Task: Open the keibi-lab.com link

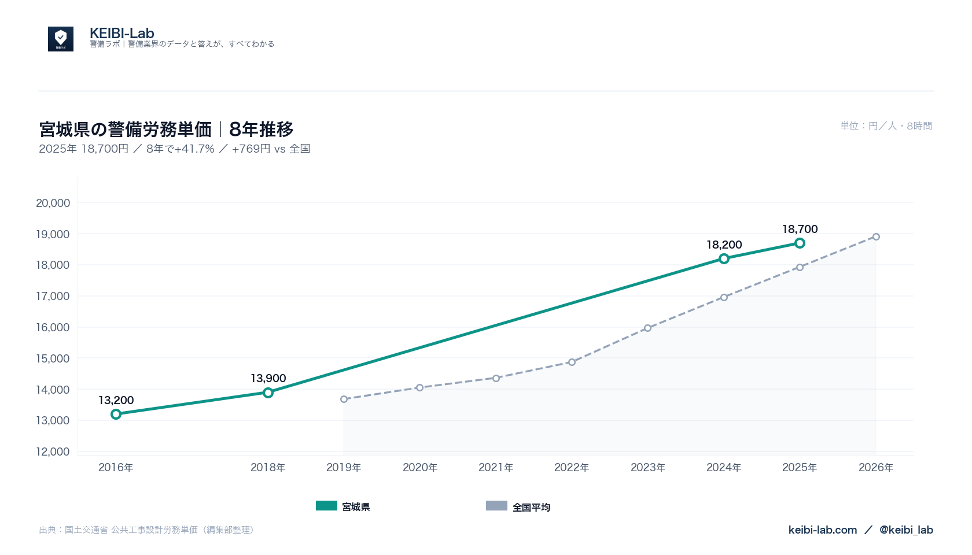Action: (x=823, y=530)
